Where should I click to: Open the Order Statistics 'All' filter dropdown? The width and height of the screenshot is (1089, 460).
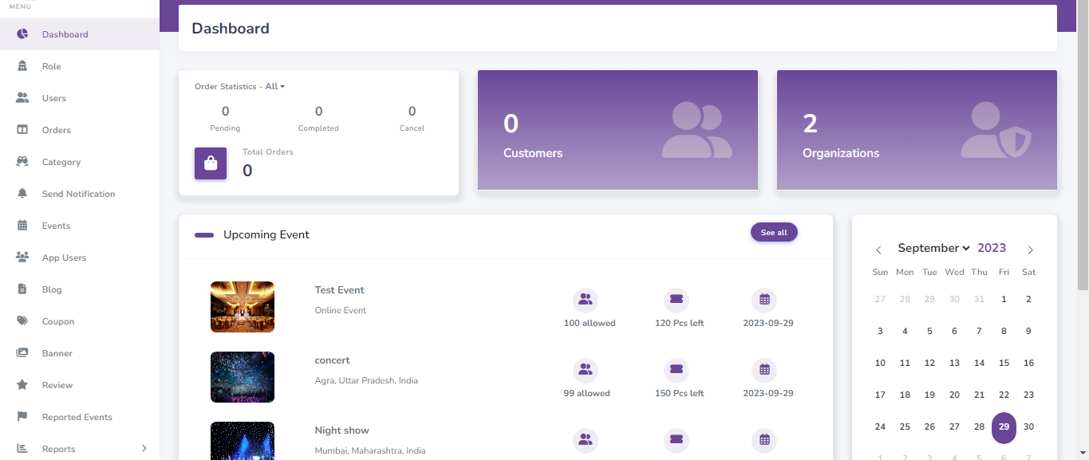273,86
